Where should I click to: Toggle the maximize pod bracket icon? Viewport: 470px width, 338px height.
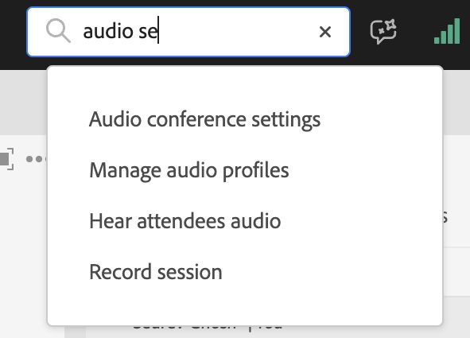point(7,159)
